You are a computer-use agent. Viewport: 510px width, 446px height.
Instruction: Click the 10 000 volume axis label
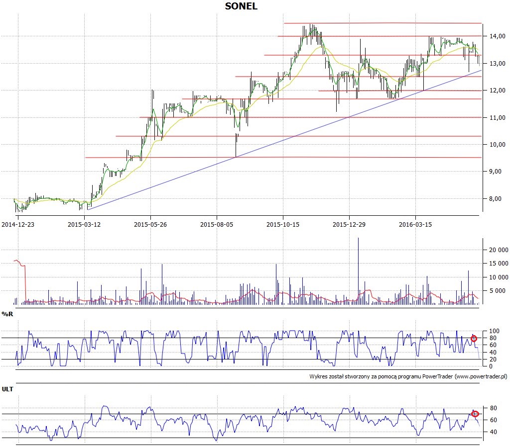tap(499, 277)
